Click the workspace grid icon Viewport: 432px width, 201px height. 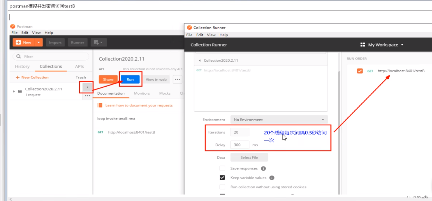[x=363, y=45]
